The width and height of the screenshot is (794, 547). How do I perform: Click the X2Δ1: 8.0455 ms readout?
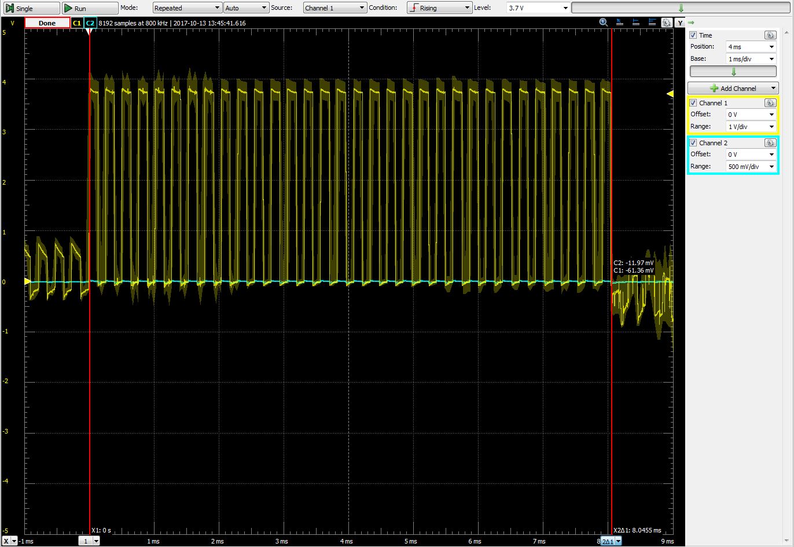coord(637,530)
